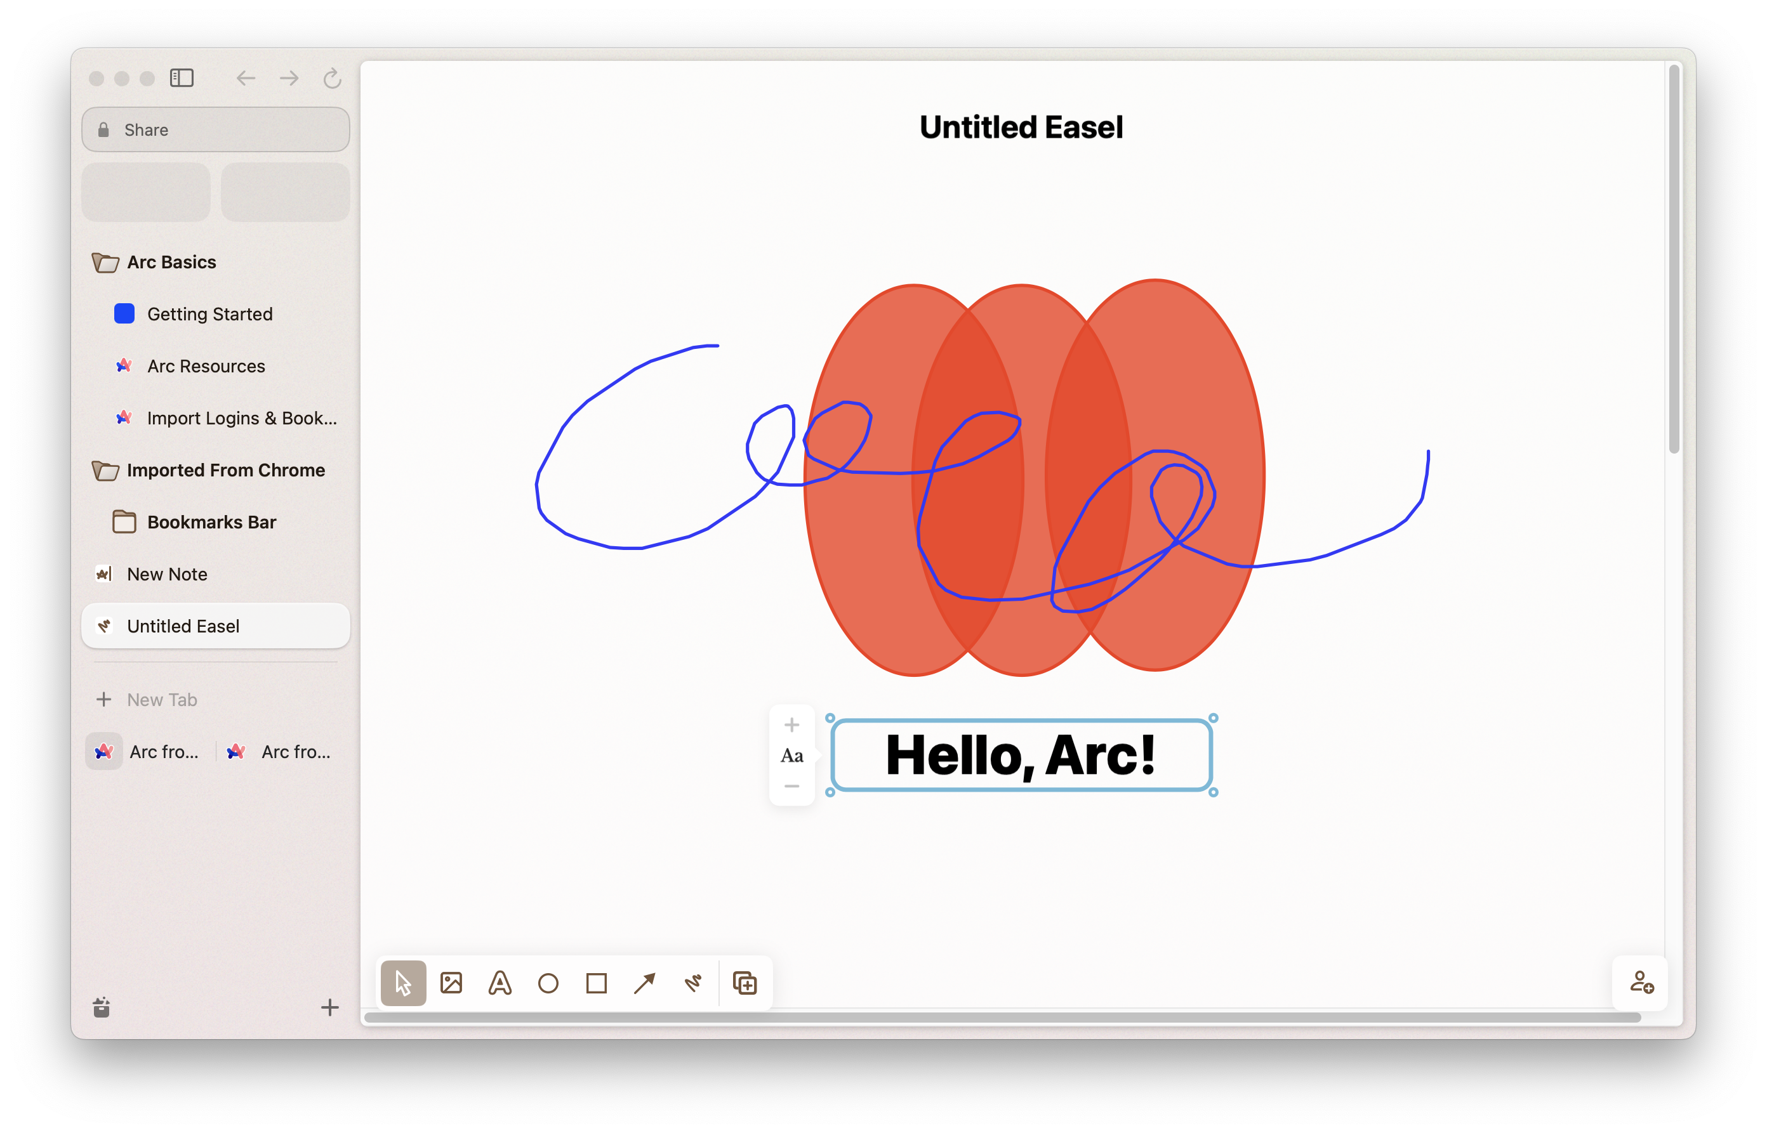Select the pointer selection tool
The image size is (1767, 1133).
click(x=403, y=983)
